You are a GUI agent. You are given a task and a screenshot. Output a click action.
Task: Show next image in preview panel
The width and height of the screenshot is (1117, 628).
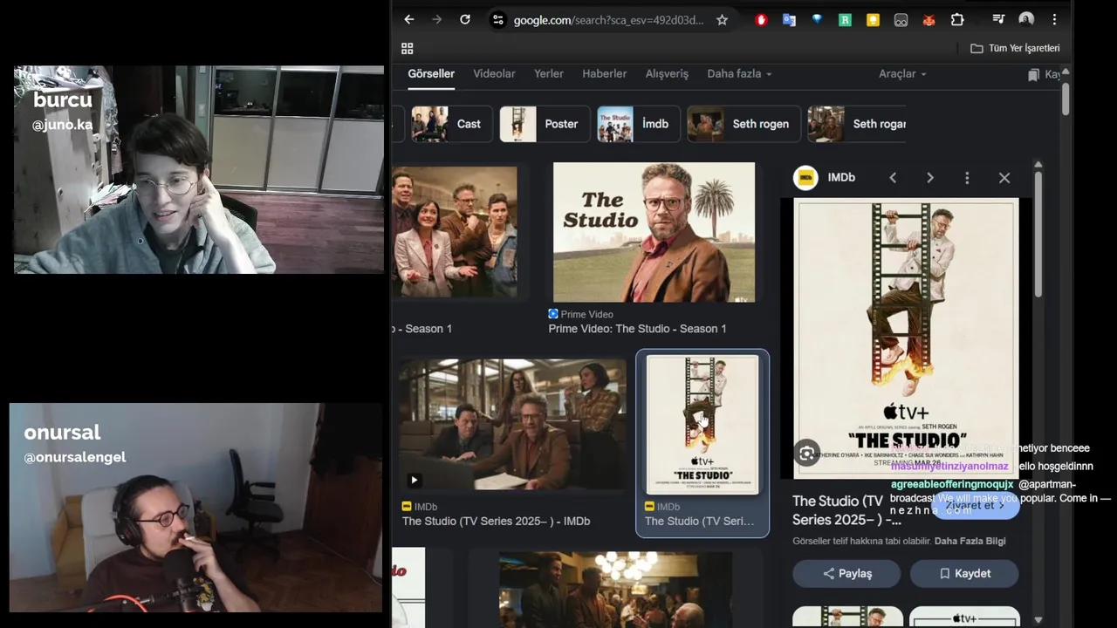tap(930, 178)
